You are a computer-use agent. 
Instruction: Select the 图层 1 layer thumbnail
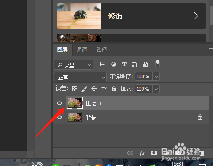point(75,103)
